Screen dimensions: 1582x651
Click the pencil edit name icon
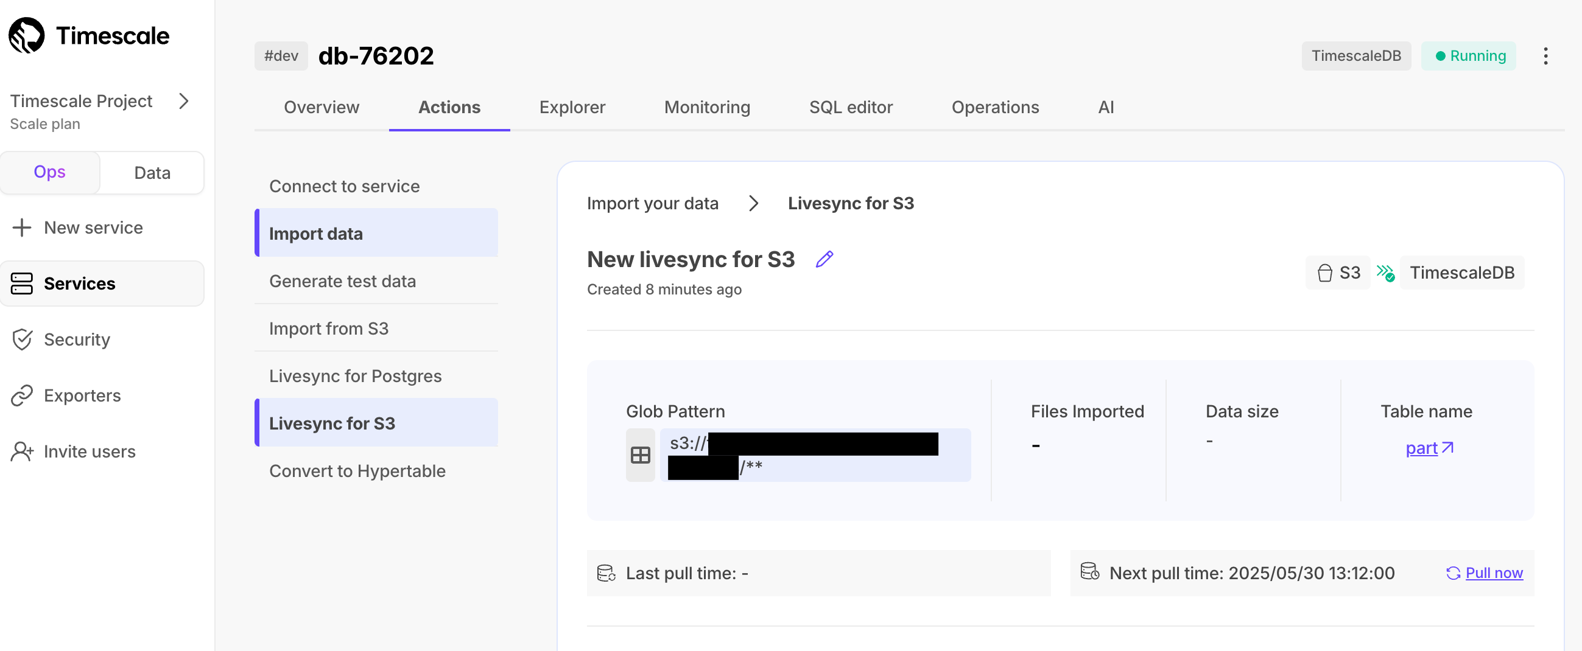[824, 259]
